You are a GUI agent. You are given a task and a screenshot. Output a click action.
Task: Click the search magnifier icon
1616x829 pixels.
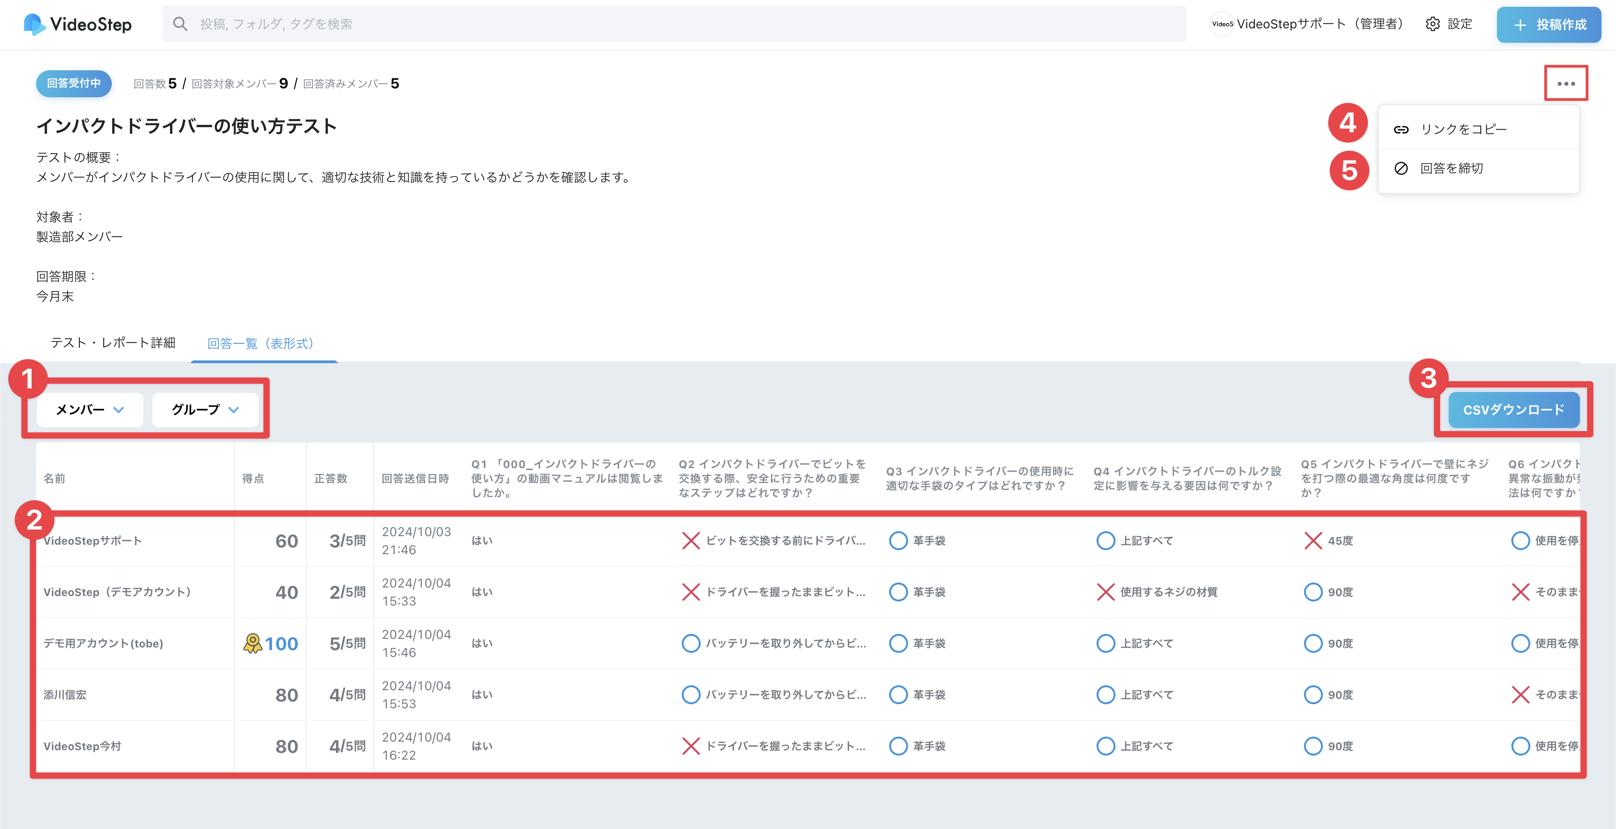[180, 24]
